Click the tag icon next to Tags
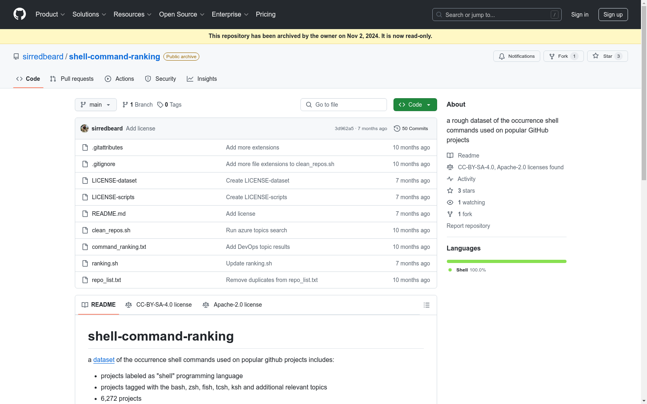Viewport: 647px width, 404px height. click(x=160, y=105)
